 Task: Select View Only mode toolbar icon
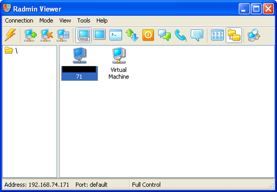(x=99, y=35)
